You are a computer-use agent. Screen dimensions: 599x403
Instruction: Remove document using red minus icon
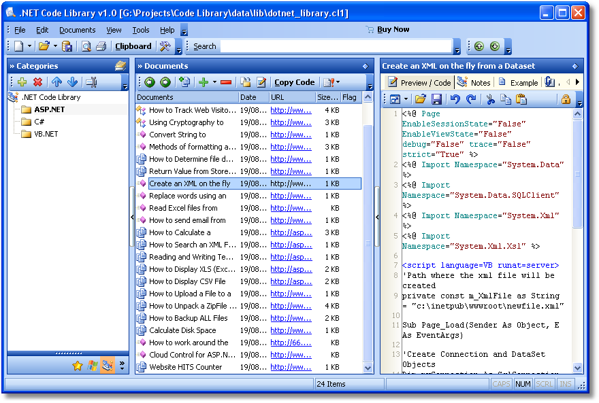[226, 82]
